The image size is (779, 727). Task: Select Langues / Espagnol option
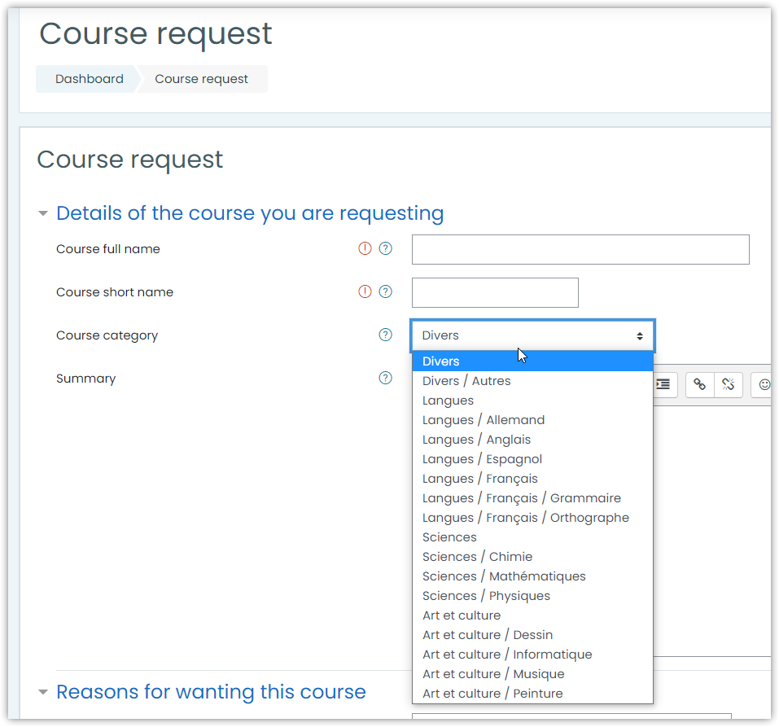pos(532,459)
